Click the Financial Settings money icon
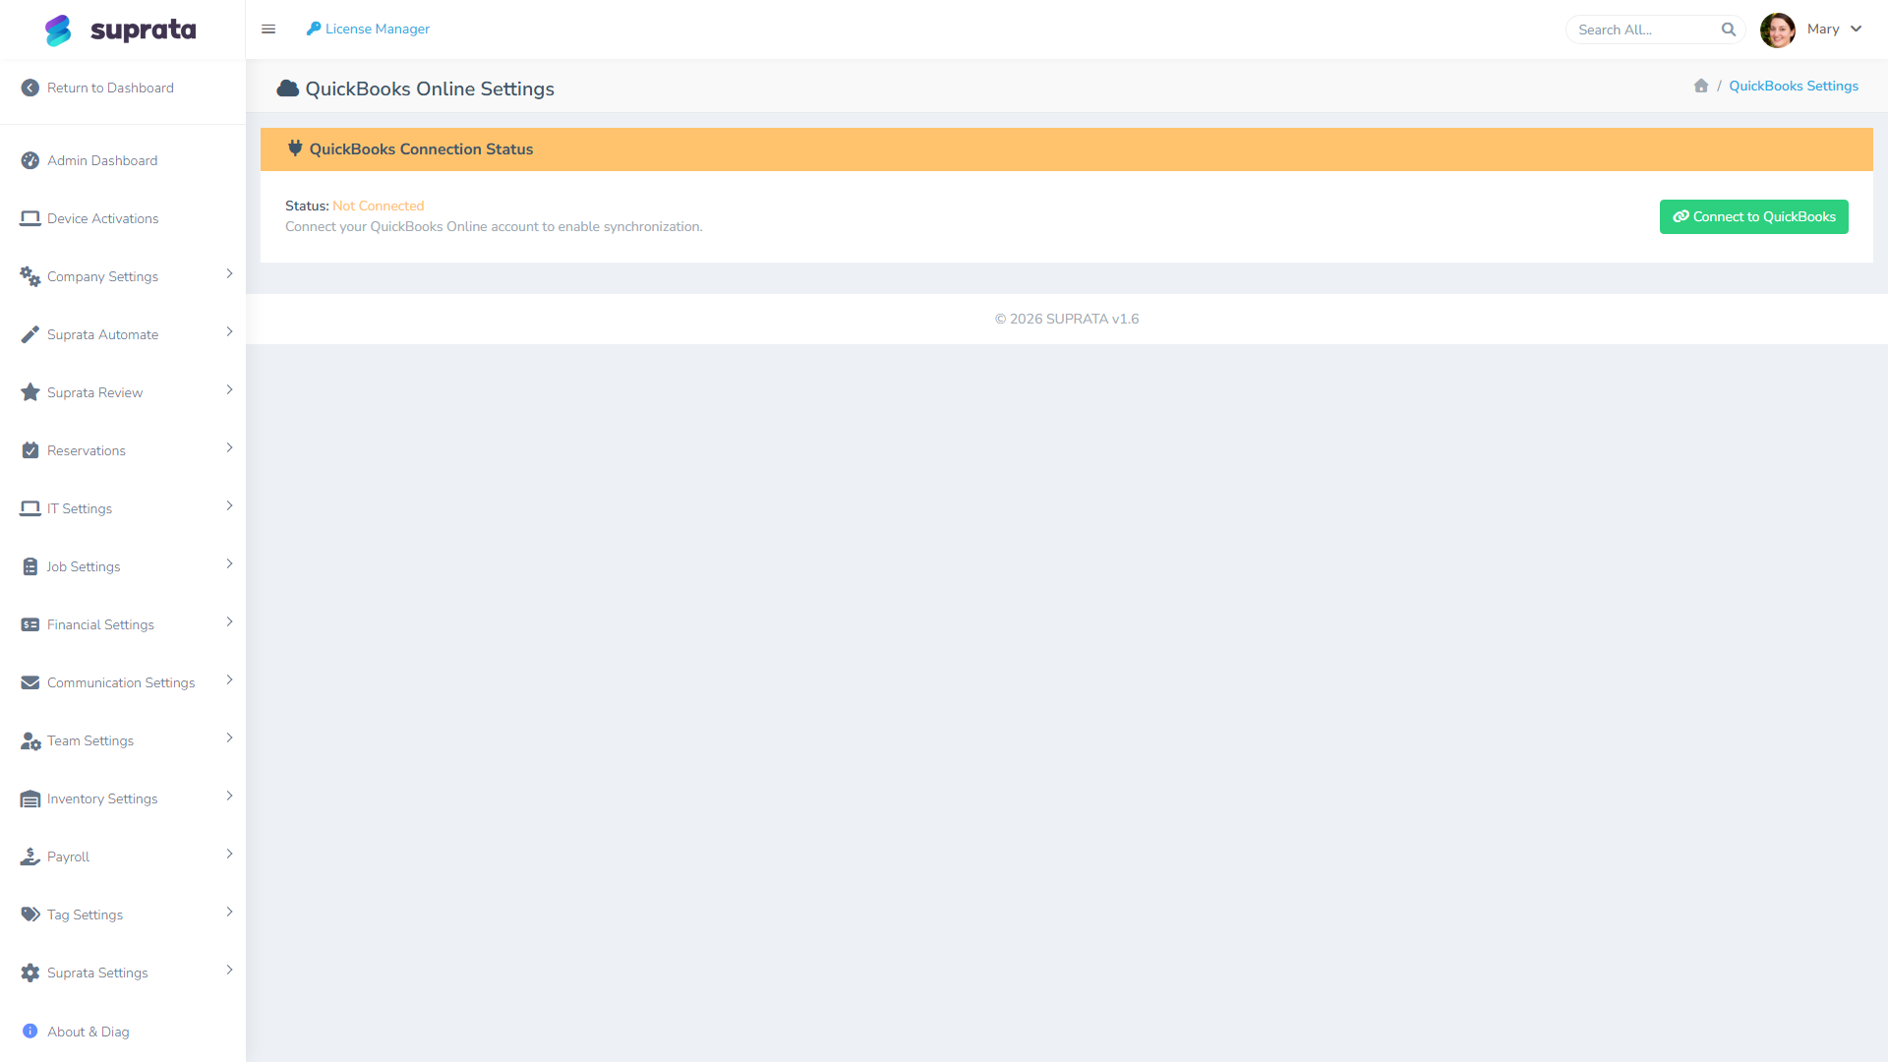 30,624
